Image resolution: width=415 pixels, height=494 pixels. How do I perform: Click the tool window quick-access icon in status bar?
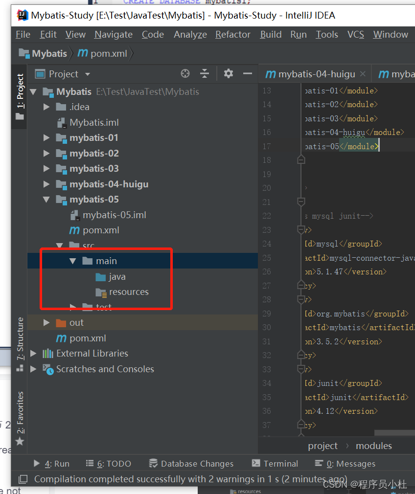click(x=23, y=479)
